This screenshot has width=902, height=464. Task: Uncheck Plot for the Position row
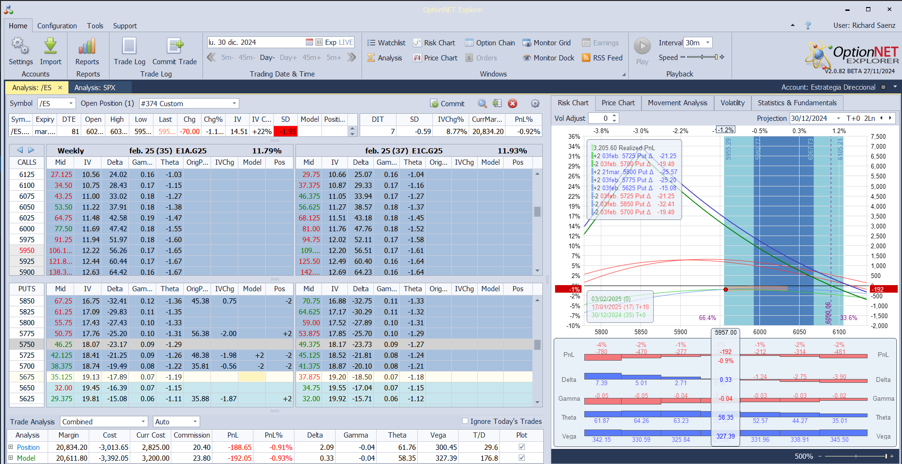click(522, 447)
